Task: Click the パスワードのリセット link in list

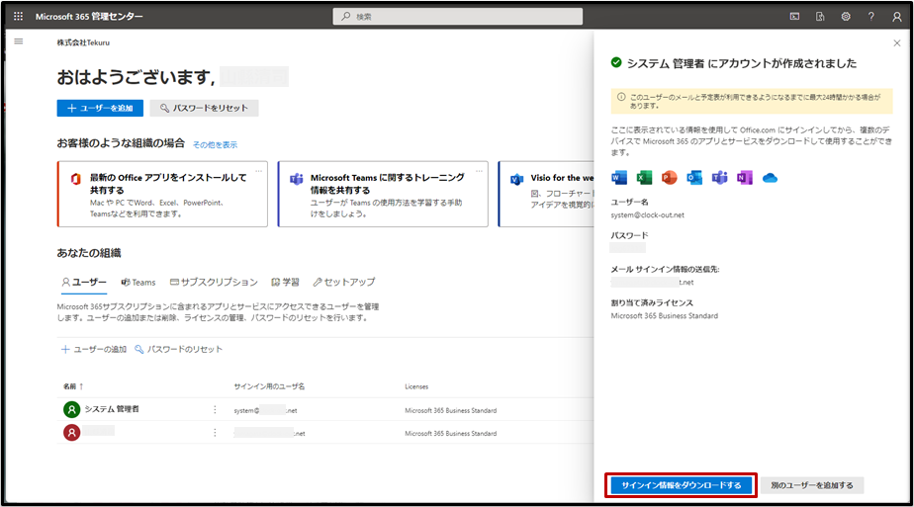Action: [178, 349]
